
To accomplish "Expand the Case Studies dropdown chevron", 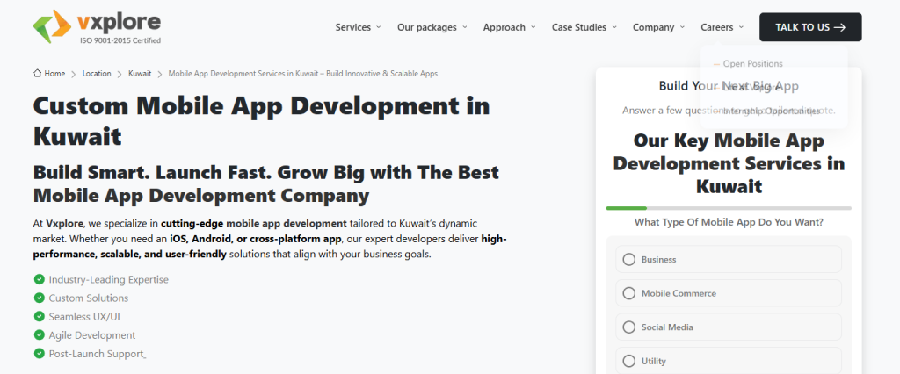I will click(x=614, y=27).
